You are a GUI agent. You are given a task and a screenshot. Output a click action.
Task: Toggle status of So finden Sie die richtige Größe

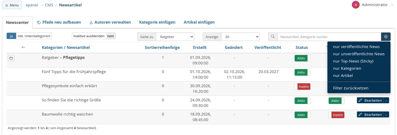(302, 101)
